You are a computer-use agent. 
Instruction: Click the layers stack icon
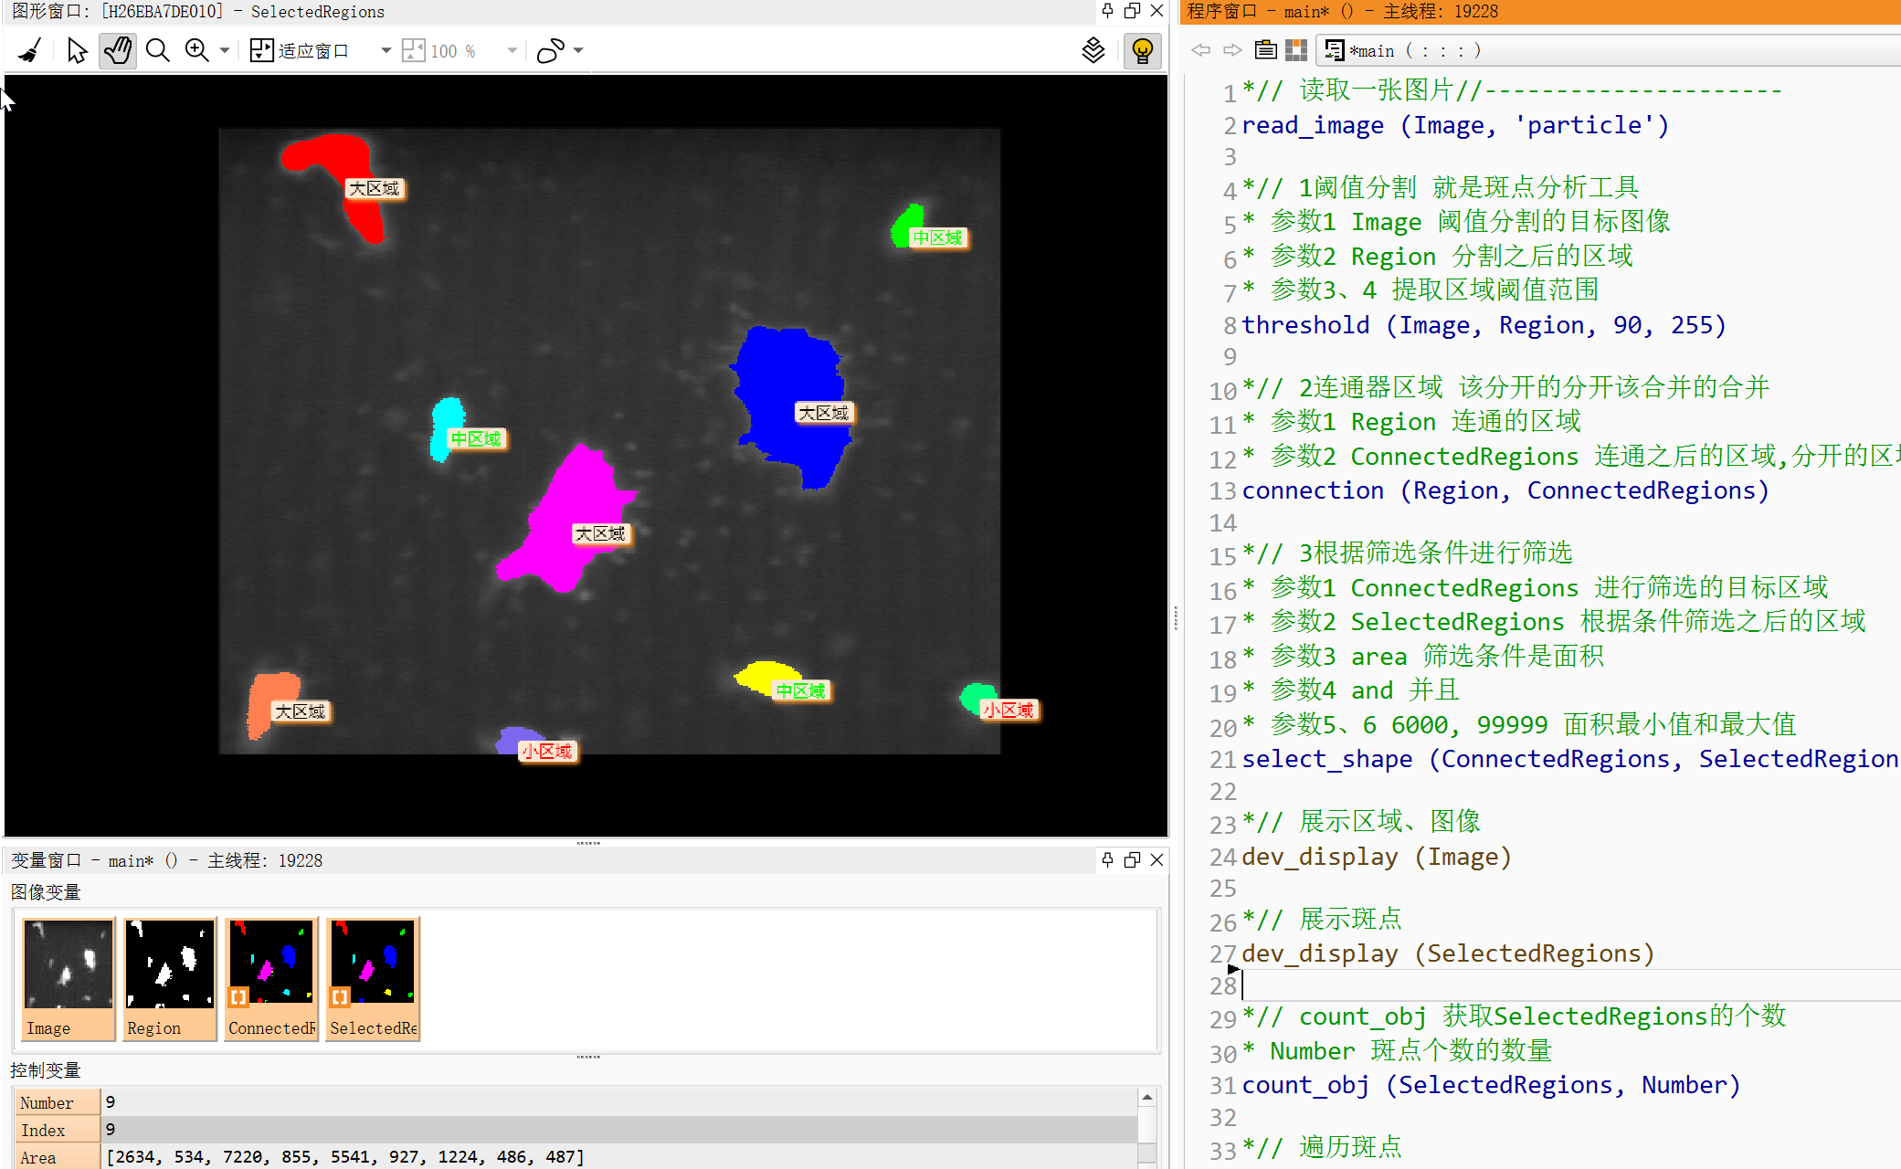pyautogui.click(x=1093, y=50)
